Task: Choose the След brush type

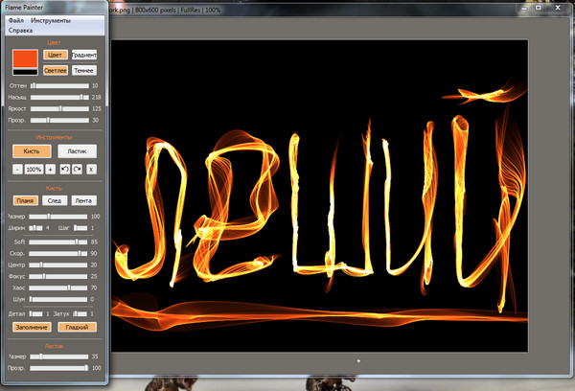Action: point(56,200)
